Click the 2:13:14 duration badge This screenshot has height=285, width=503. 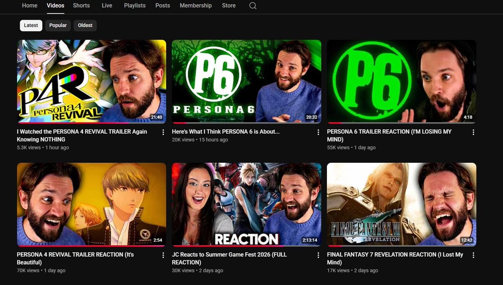point(310,240)
